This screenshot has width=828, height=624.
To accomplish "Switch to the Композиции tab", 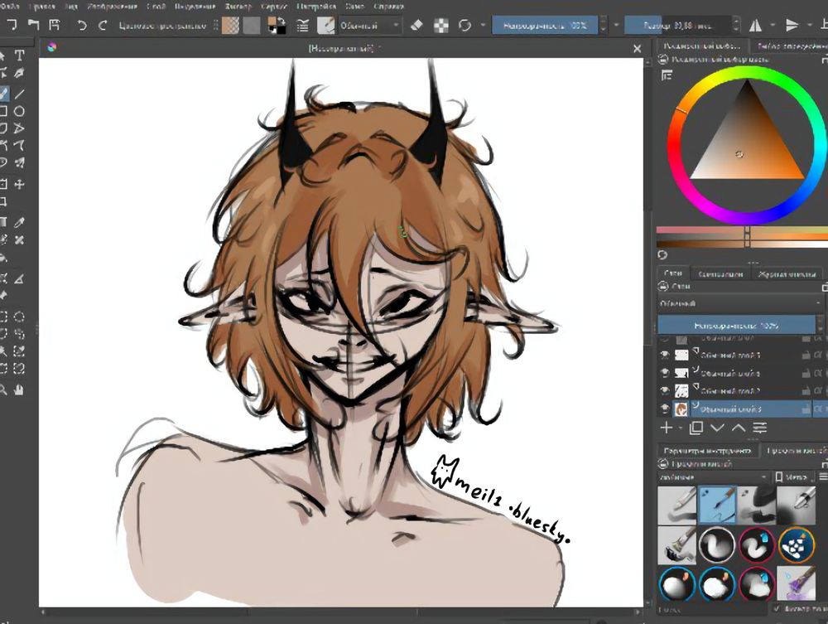I will 720,273.
